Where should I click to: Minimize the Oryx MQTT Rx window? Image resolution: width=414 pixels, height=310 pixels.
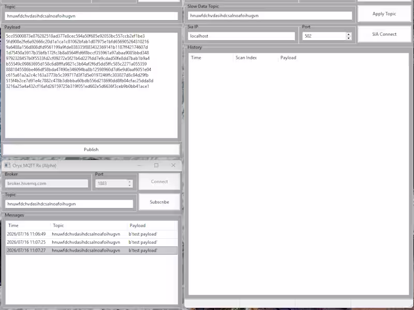[140, 165]
